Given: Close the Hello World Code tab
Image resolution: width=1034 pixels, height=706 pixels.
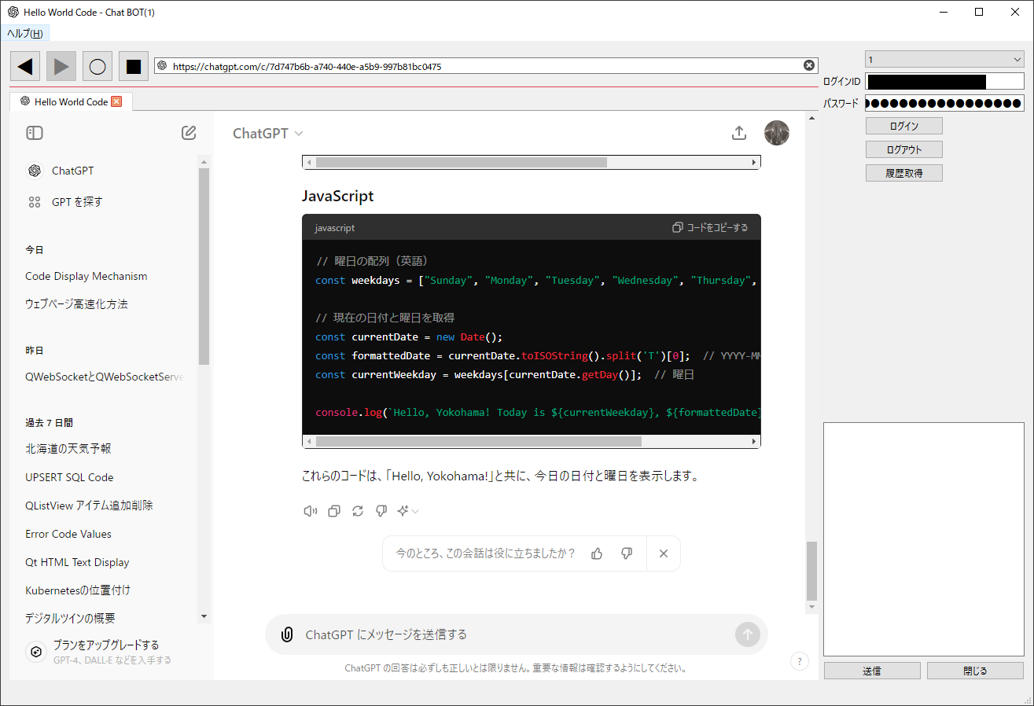Looking at the screenshot, I should (x=116, y=101).
